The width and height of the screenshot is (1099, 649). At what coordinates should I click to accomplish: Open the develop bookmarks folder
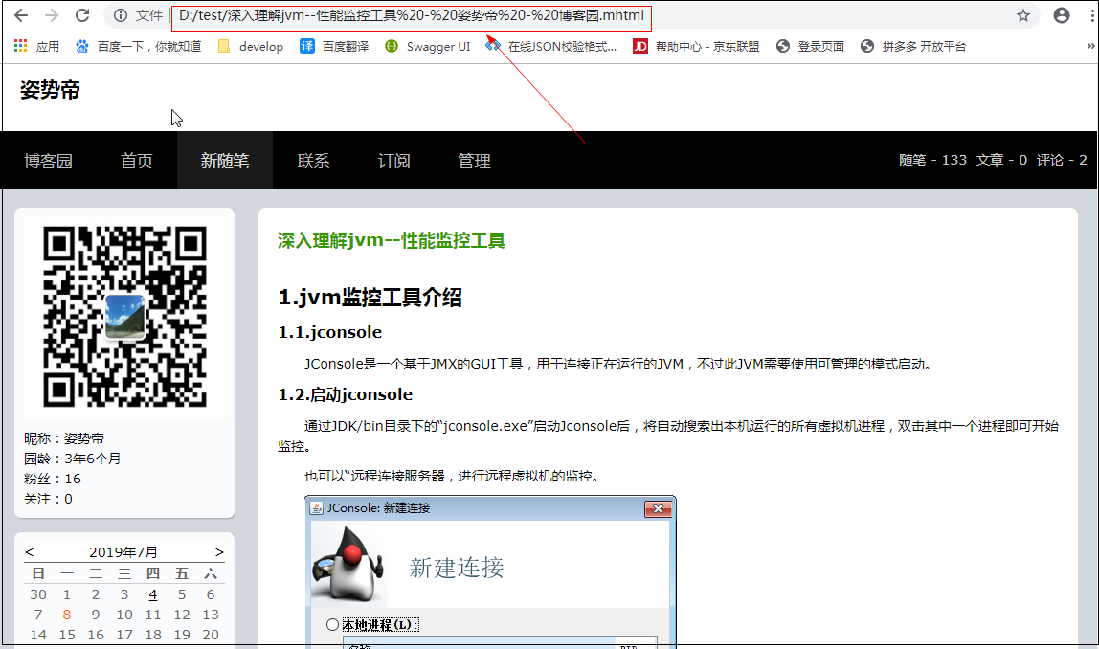(250, 46)
